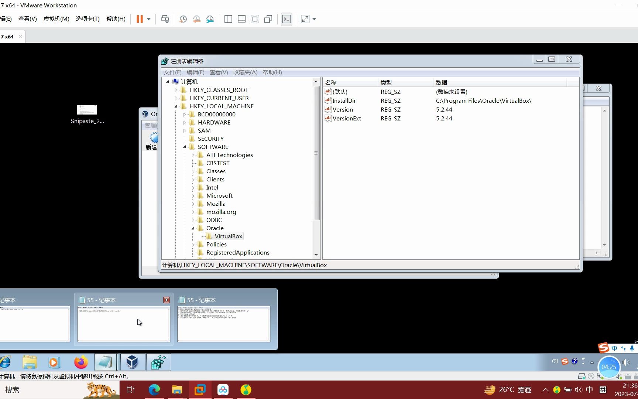Enter full screen mode icon
The width and height of the screenshot is (638, 399).
255,19
